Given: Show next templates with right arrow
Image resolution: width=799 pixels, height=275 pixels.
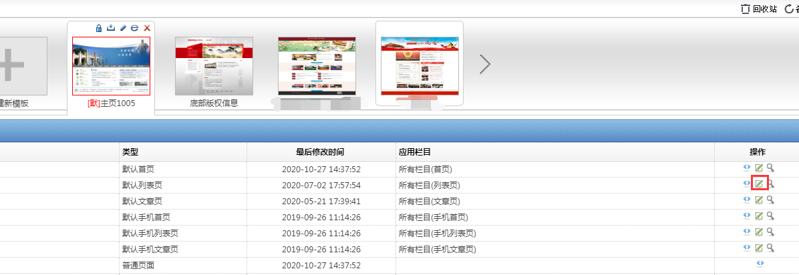Looking at the screenshot, I should (x=485, y=64).
